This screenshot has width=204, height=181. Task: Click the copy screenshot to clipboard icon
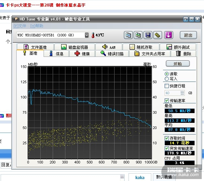[x=138, y=35]
